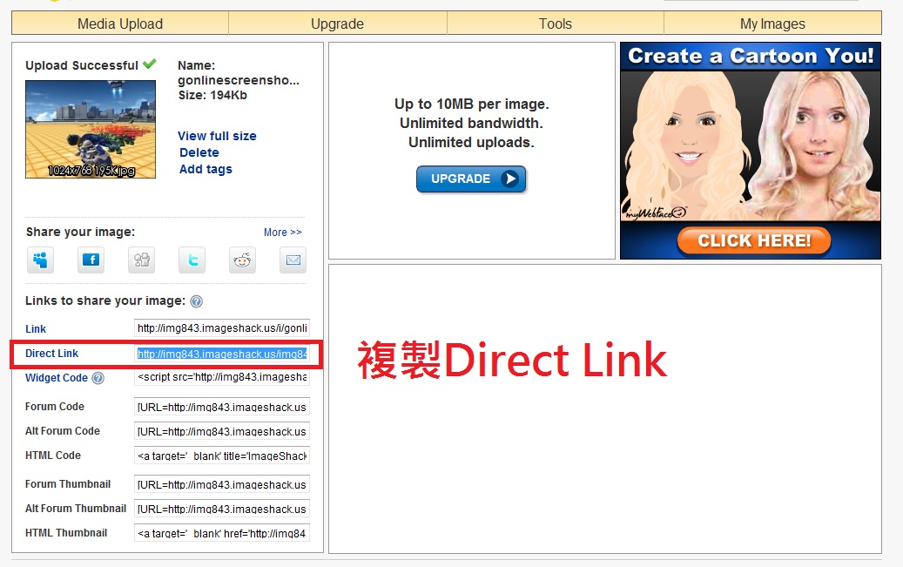
Task: Click the 'HTML Code' label
Action: pyautogui.click(x=53, y=456)
